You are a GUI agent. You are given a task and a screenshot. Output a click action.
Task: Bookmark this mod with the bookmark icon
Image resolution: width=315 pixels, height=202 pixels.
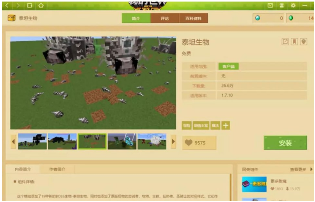click(294, 42)
